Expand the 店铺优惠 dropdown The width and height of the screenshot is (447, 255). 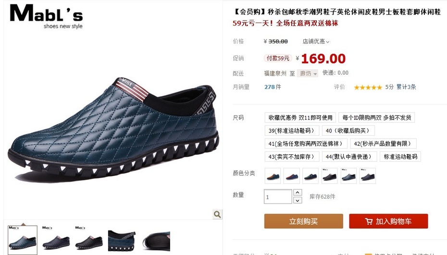pos(316,42)
